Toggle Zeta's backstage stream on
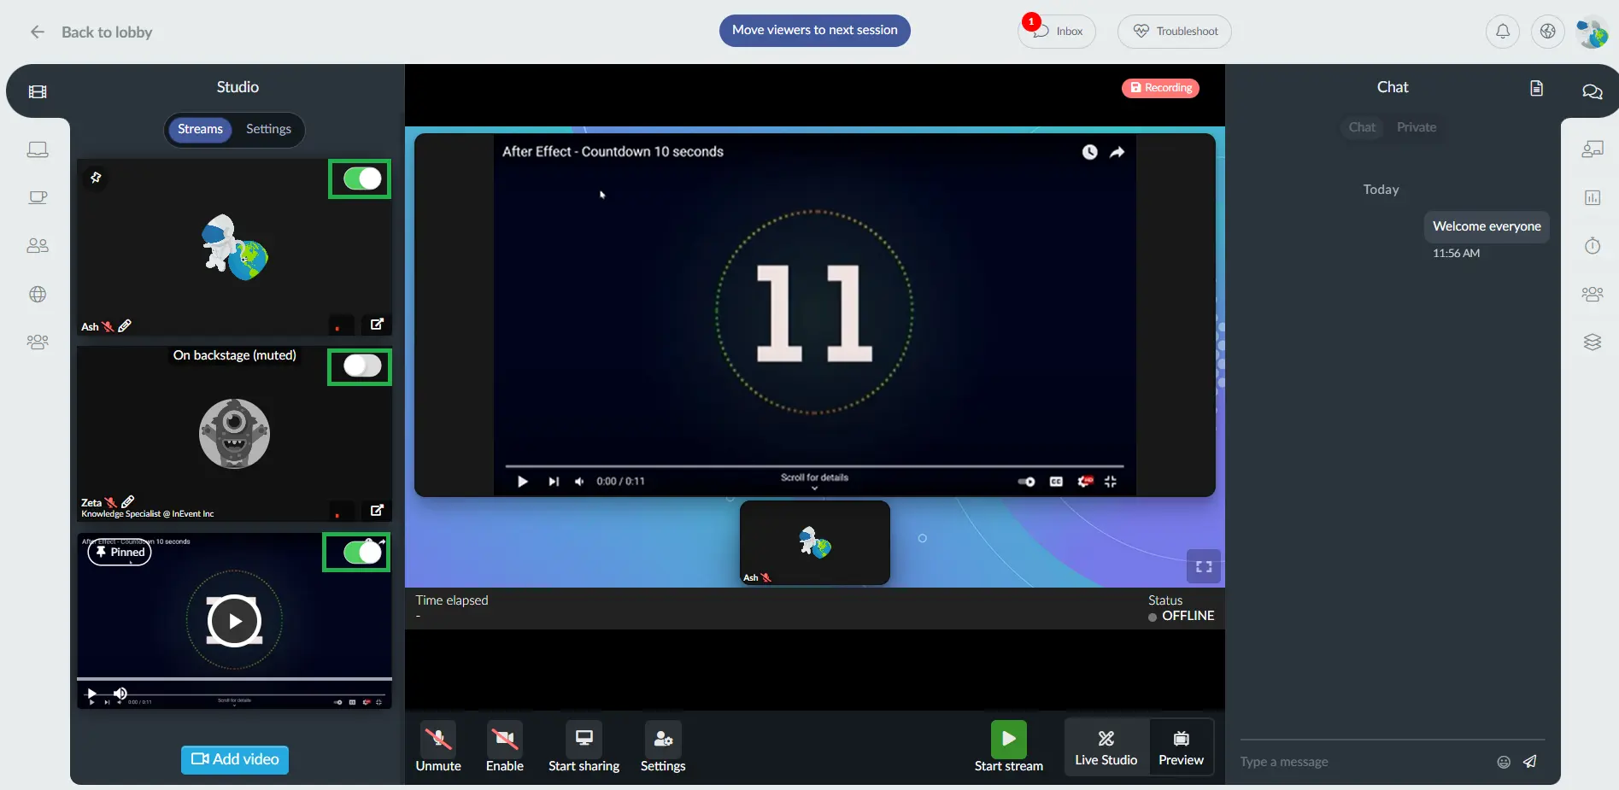Image resolution: width=1619 pixels, height=790 pixels. tap(362, 366)
